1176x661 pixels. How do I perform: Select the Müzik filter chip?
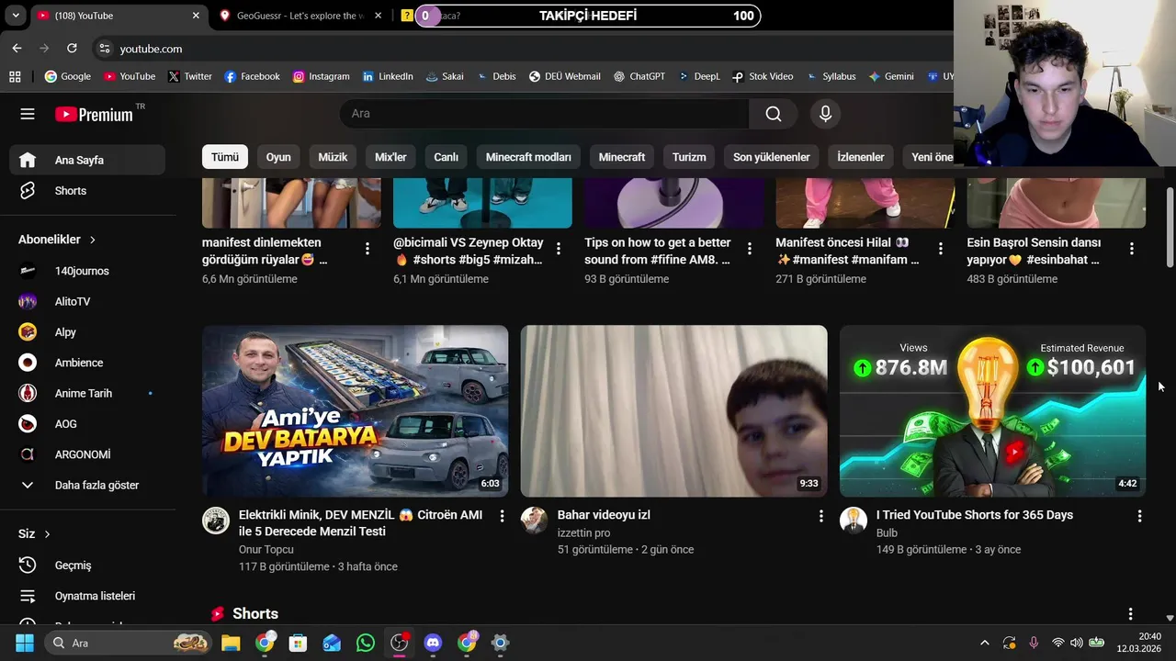click(x=333, y=157)
